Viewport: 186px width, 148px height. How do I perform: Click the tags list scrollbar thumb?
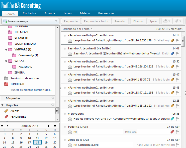click(x=57, y=111)
